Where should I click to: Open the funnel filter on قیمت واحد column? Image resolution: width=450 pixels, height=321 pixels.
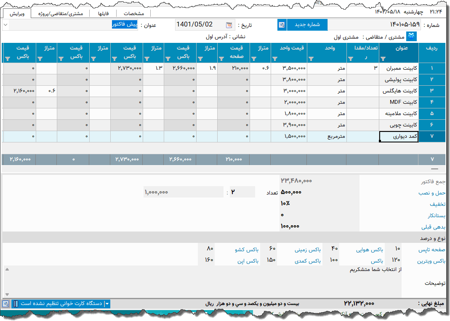click(274, 59)
